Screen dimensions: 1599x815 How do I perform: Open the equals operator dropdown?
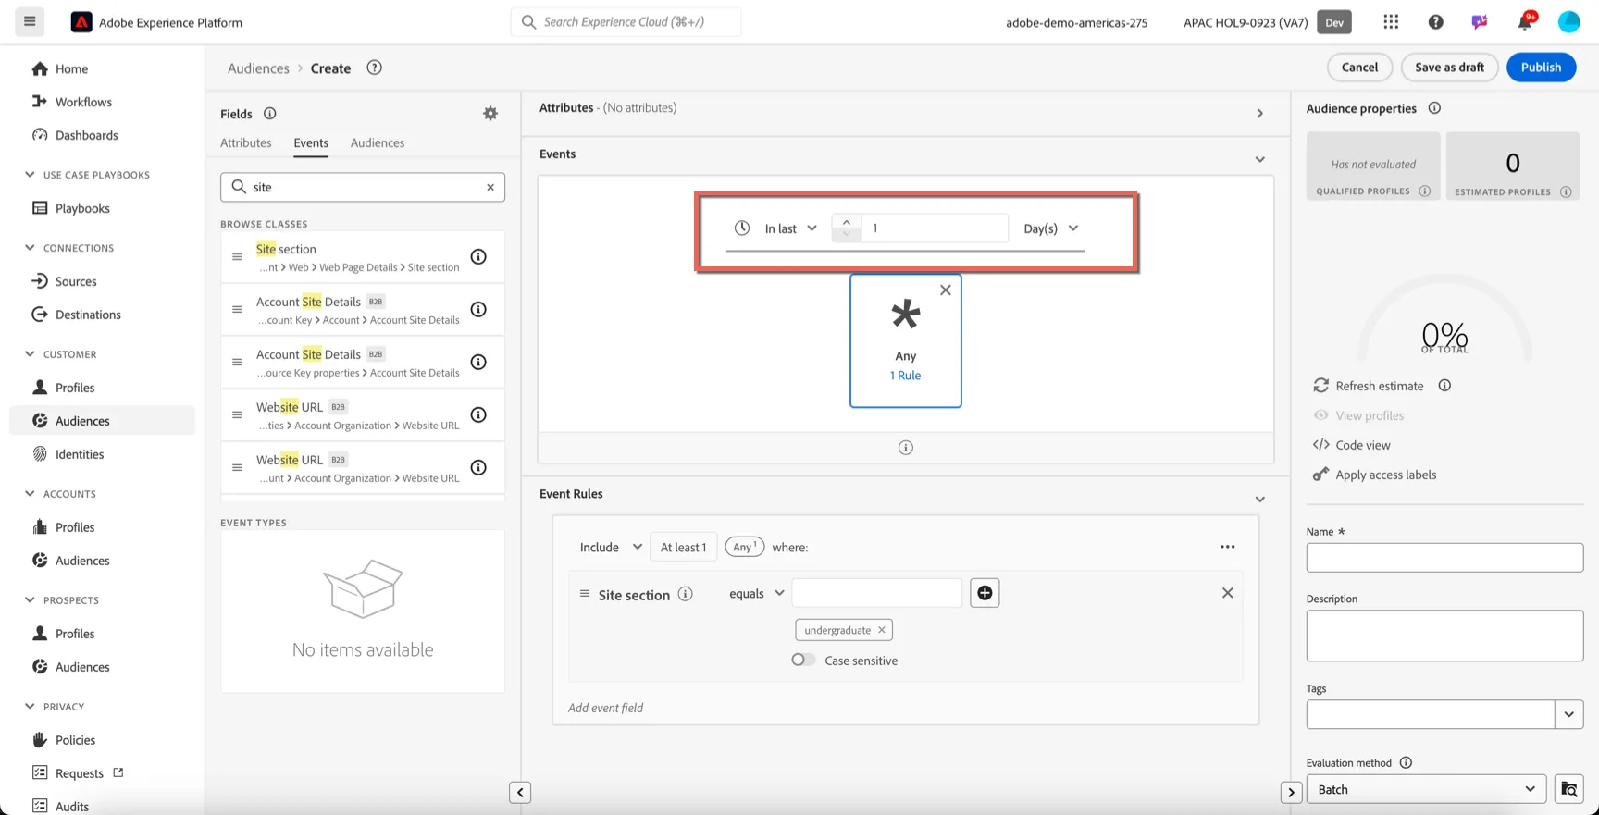pos(756,594)
